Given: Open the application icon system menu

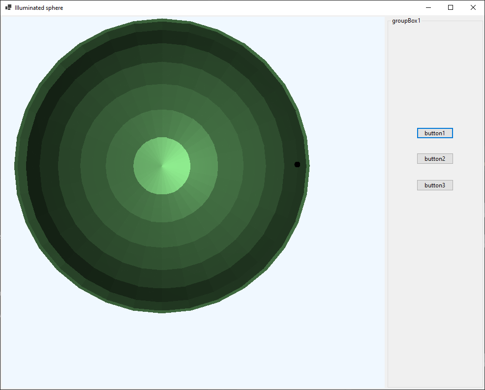Looking at the screenshot, I should click(x=8, y=8).
